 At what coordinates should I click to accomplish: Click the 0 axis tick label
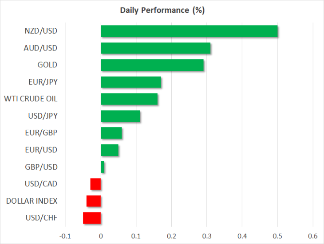tap(101, 236)
